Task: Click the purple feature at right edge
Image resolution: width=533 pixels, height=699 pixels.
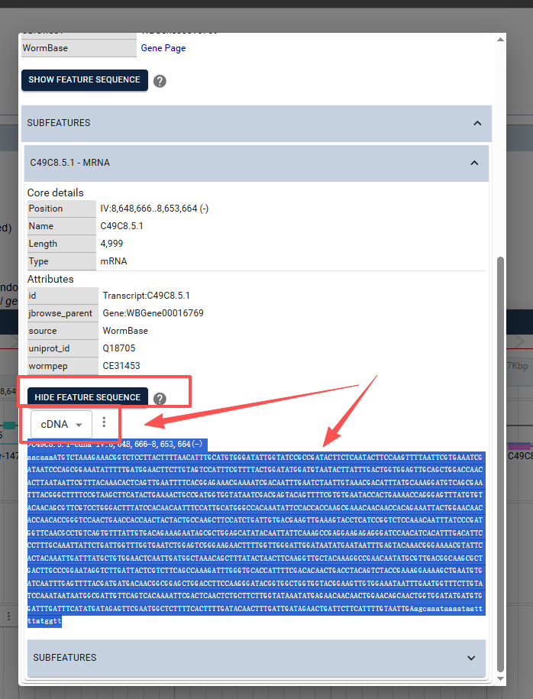Action: 519,446
